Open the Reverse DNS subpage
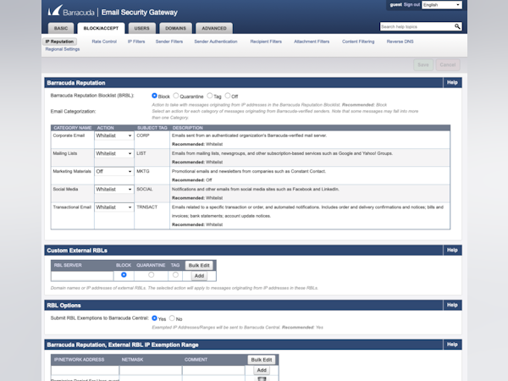508x381 pixels. [x=400, y=41]
